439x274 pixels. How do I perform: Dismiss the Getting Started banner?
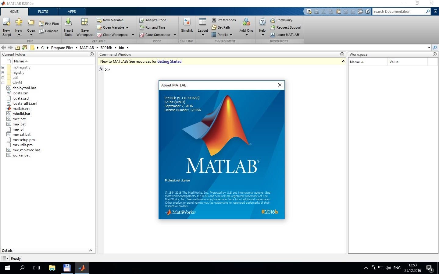point(343,61)
